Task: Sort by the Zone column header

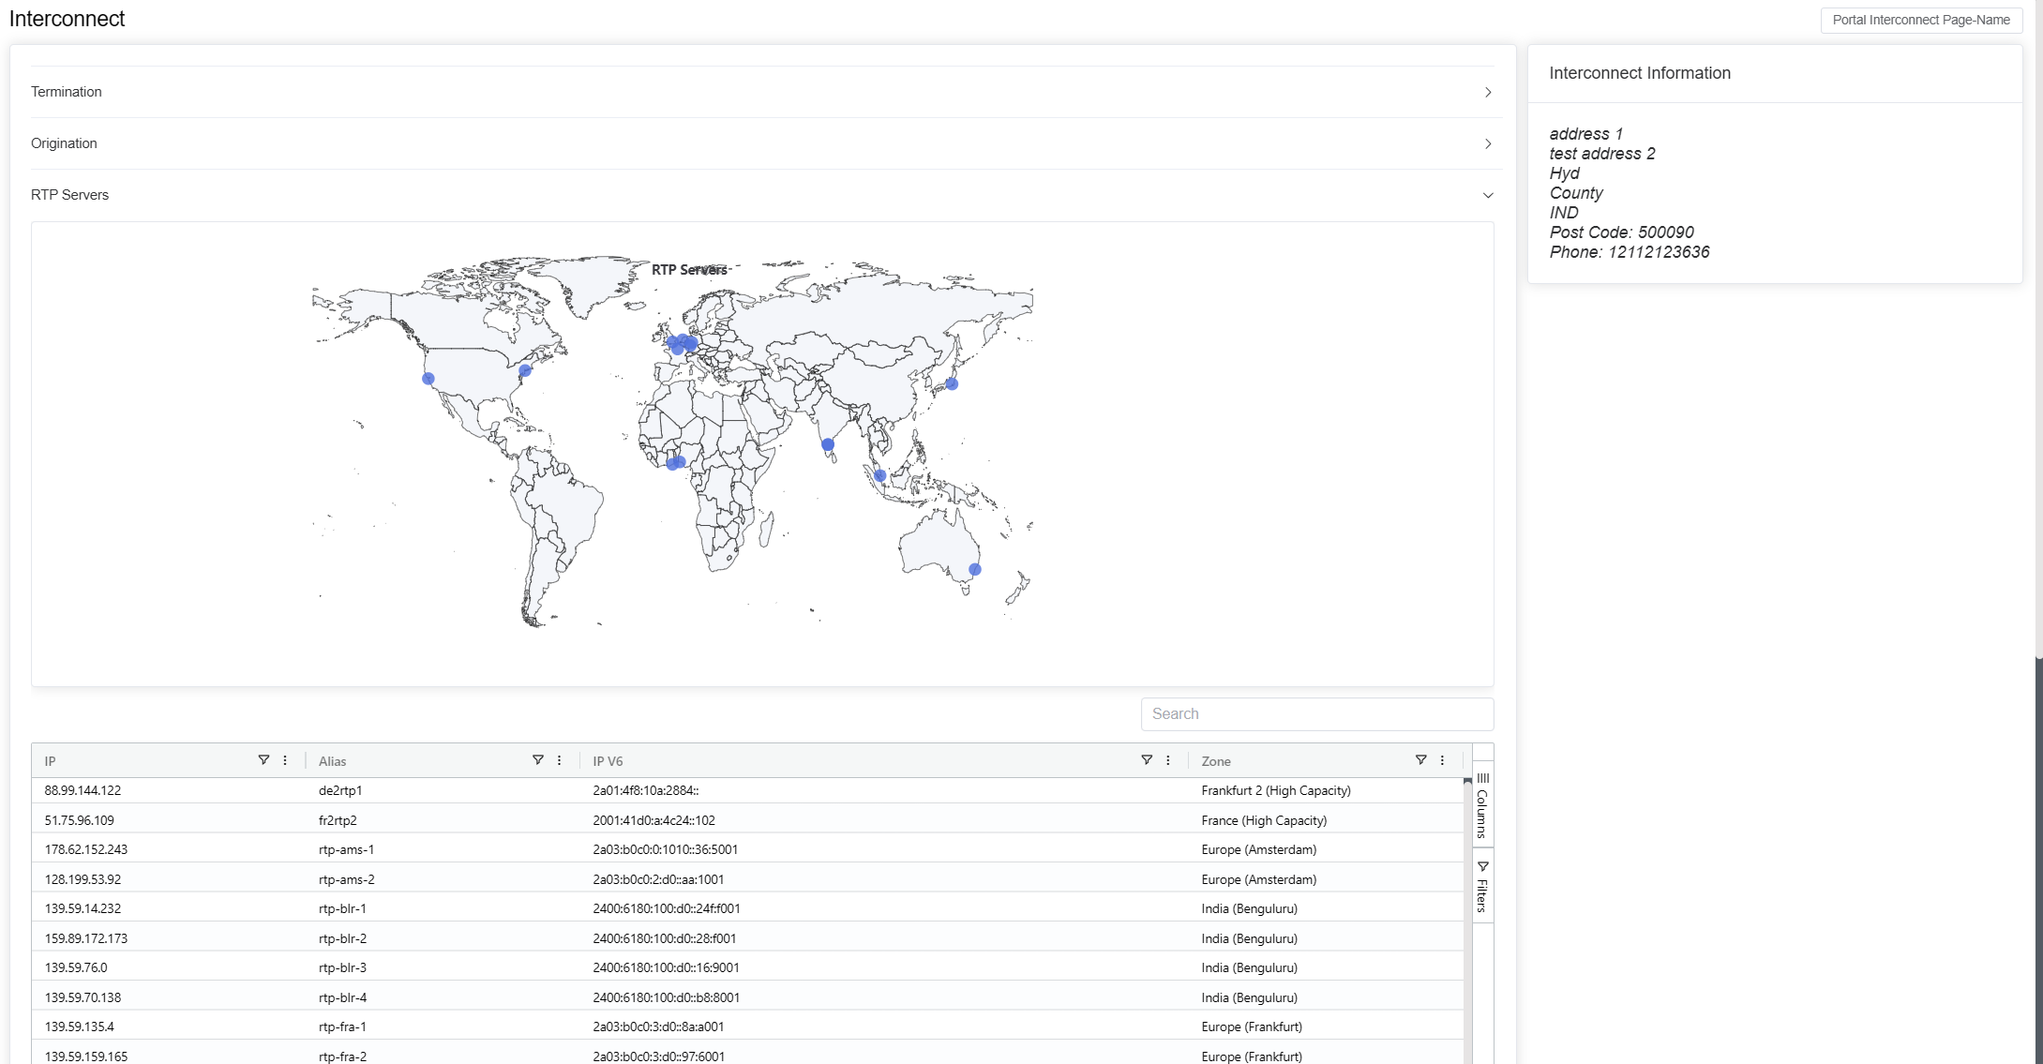Action: point(1216,761)
